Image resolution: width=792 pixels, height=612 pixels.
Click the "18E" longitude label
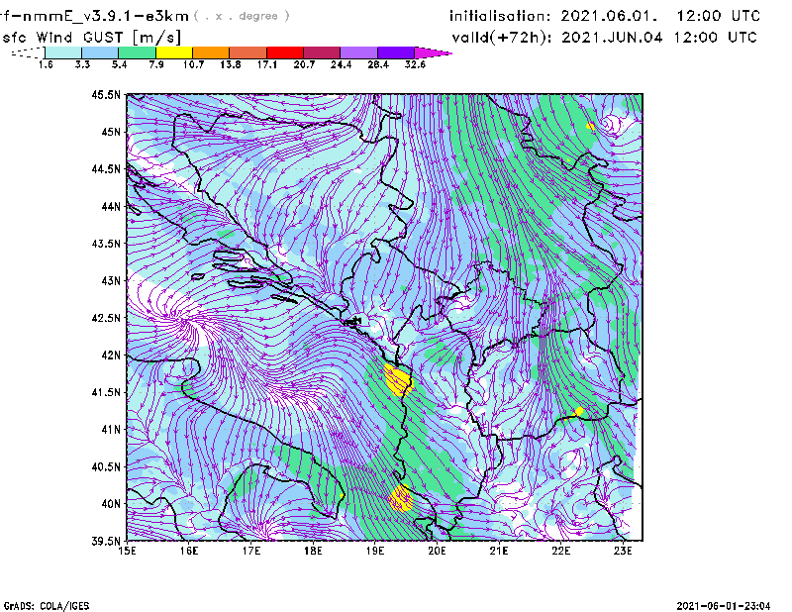pos(313,551)
